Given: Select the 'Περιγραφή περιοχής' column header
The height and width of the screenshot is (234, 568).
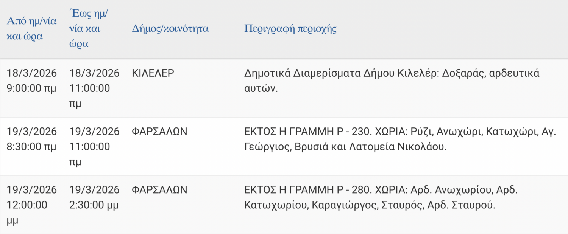Looking at the screenshot, I should pyautogui.click(x=290, y=29).
